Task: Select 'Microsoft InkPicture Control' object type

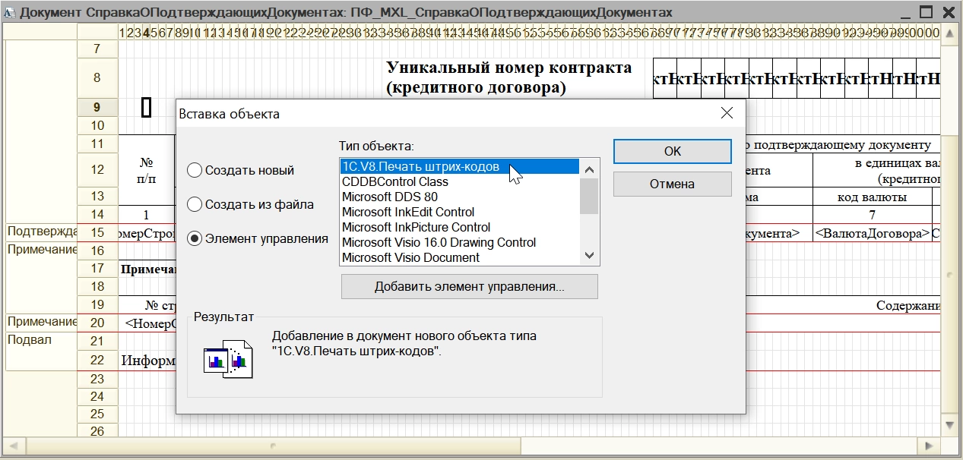Action: (460, 228)
